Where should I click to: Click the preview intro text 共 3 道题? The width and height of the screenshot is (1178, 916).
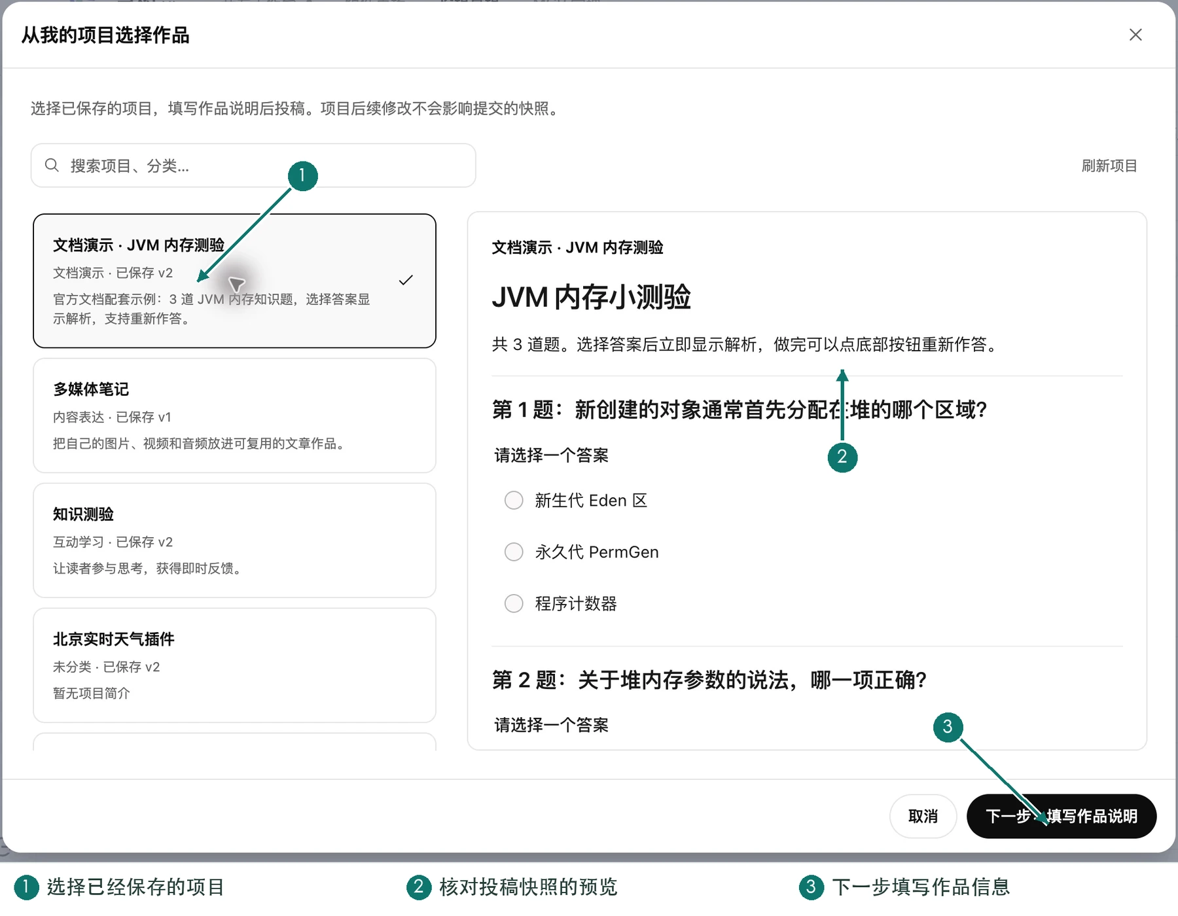click(x=746, y=344)
